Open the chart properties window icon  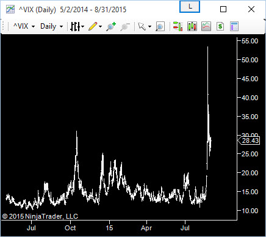pyautogui.click(x=234, y=26)
